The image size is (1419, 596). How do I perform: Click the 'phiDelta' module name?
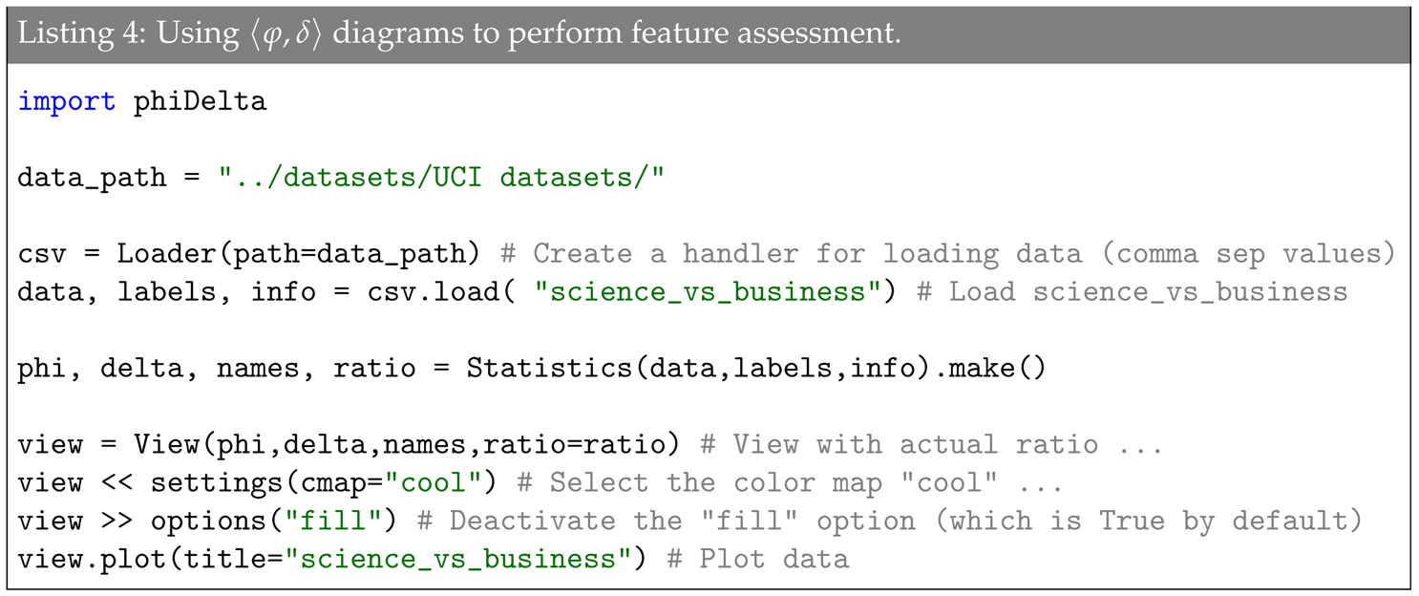[x=200, y=101]
